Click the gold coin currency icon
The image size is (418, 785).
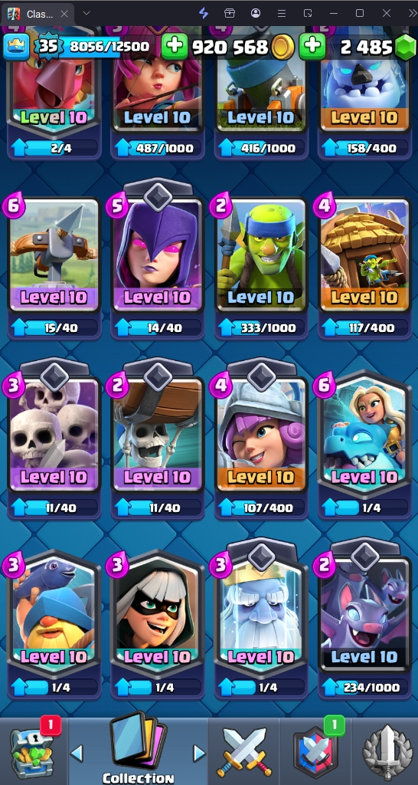(x=283, y=47)
